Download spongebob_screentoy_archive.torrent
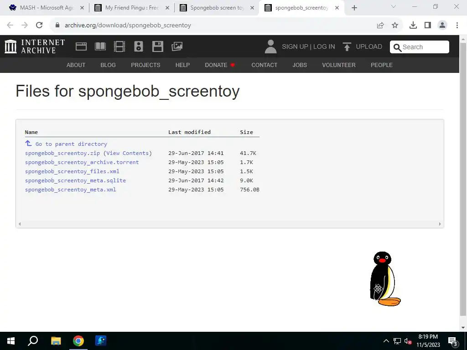This screenshot has width=467, height=350. [82, 162]
